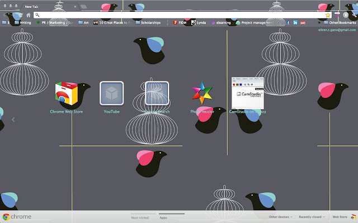The image size is (358, 223).
Task: Click the home button in toolbar
Action: [x=29, y=15]
